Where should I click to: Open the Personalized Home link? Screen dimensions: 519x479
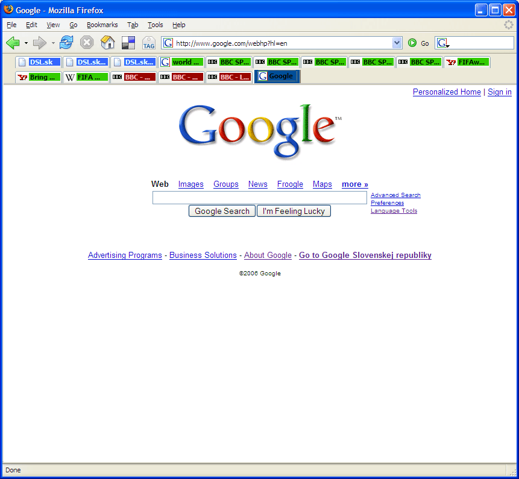(447, 92)
